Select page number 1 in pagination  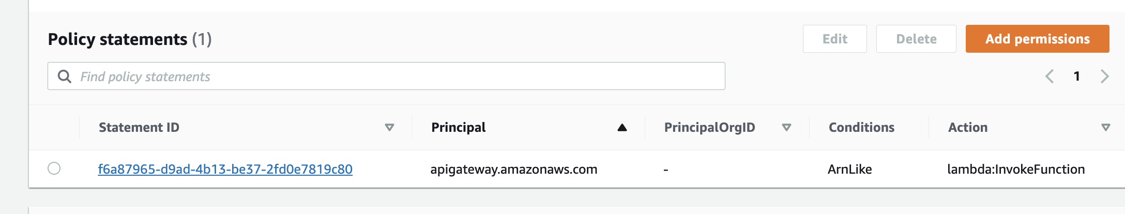(1077, 77)
